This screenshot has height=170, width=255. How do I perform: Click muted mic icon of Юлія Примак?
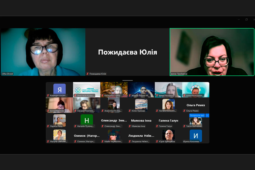(x=130, y=111)
